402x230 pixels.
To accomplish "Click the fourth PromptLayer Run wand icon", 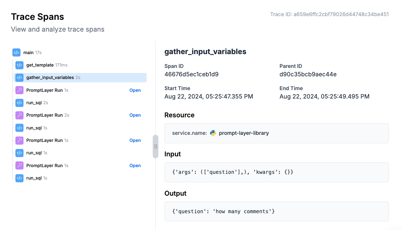I will tap(19, 165).
